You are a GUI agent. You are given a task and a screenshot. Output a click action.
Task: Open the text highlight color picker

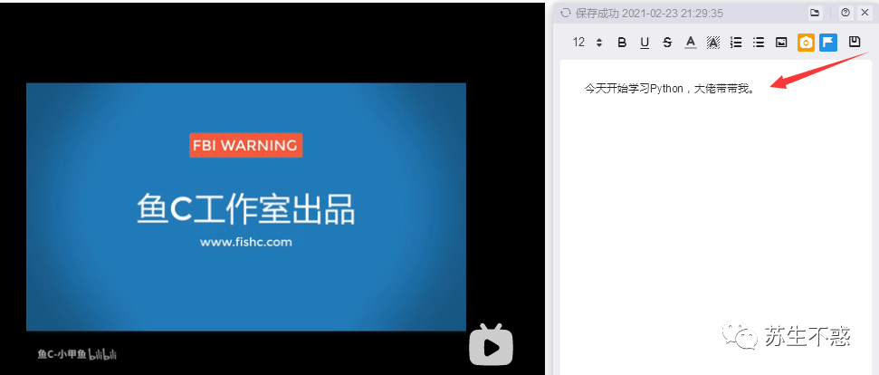(x=713, y=43)
